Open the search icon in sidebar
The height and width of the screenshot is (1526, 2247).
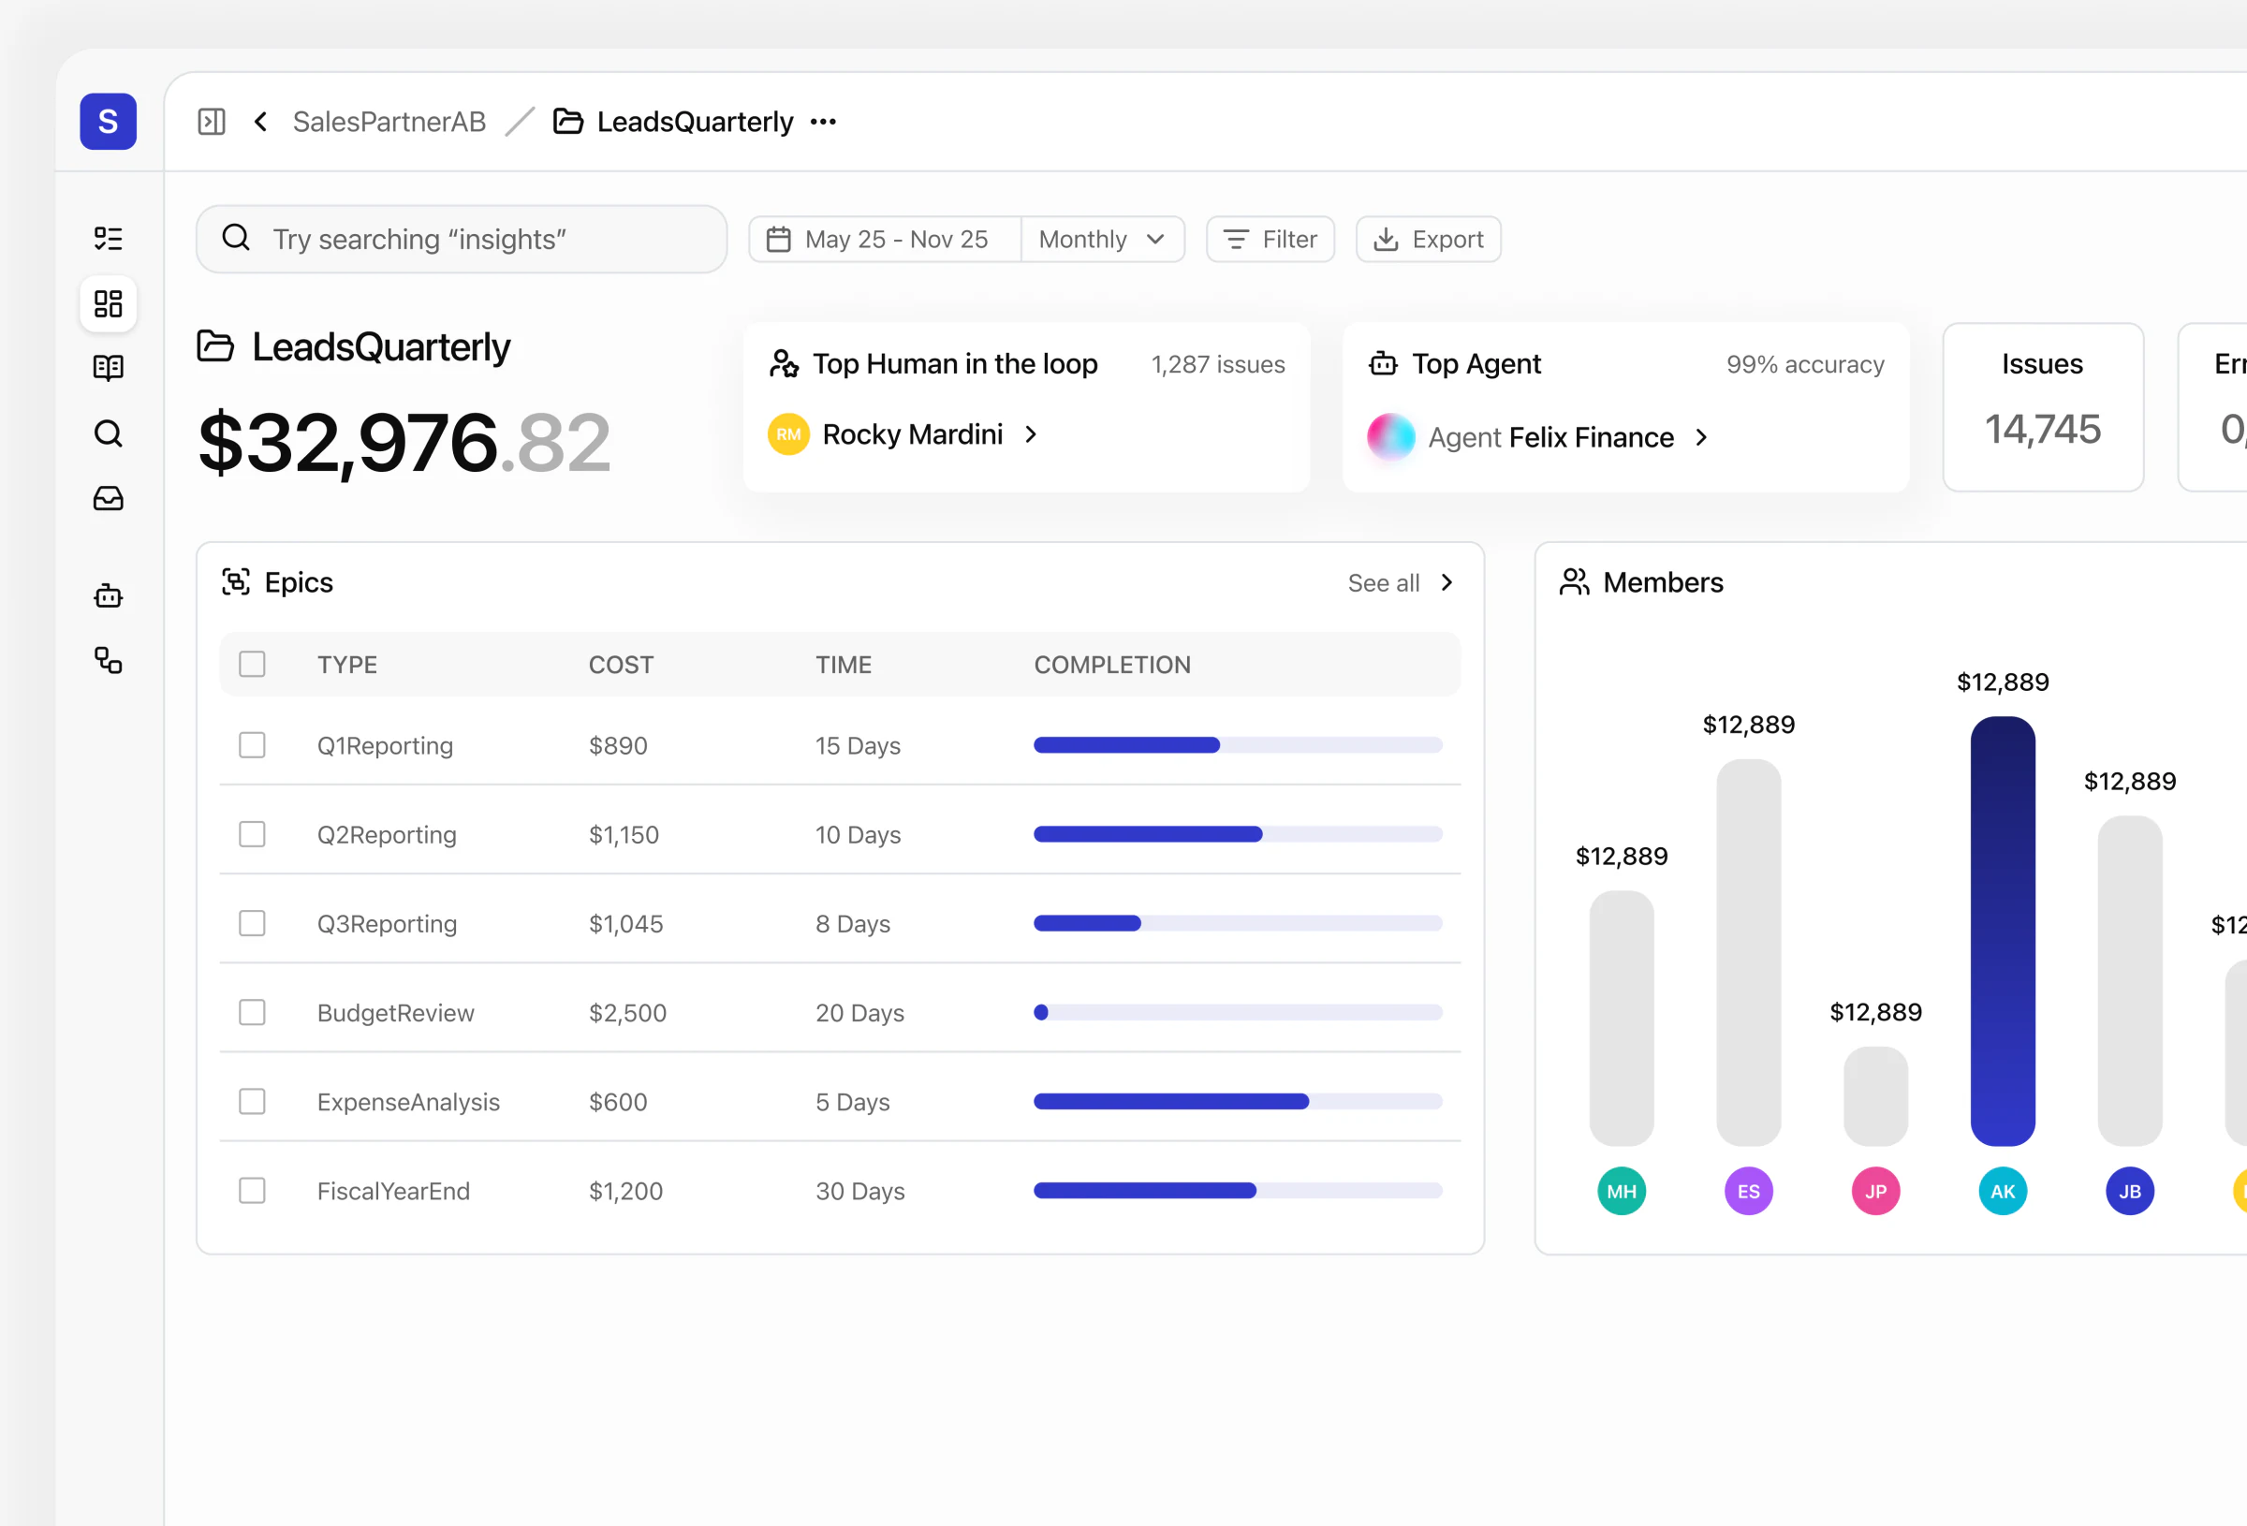tap(109, 433)
